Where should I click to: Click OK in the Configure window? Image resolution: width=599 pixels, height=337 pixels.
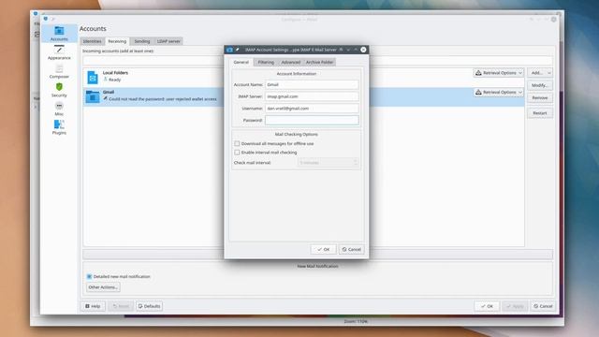487,306
